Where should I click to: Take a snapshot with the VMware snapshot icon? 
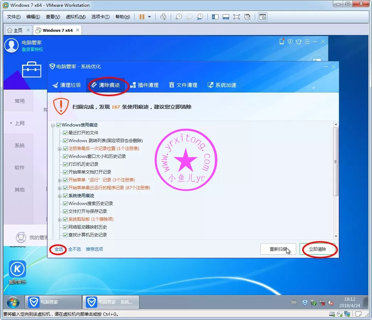179,16
